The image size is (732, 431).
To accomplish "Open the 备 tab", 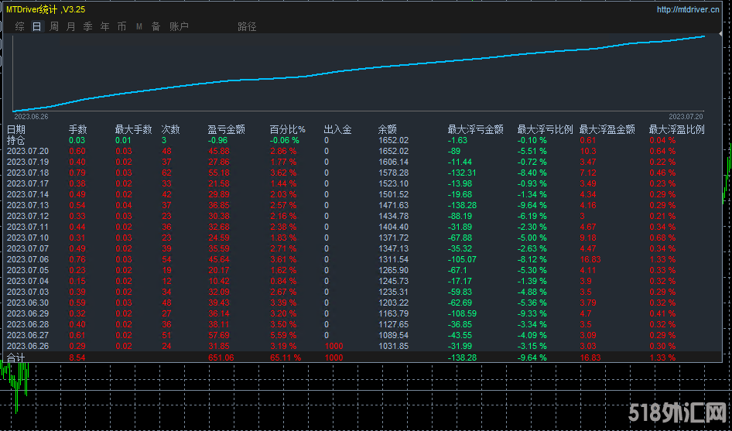I will pyautogui.click(x=156, y=26).
